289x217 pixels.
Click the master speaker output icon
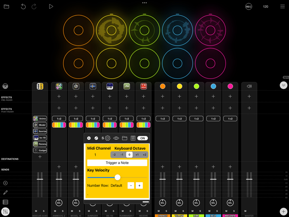click(x=249, y=86)
